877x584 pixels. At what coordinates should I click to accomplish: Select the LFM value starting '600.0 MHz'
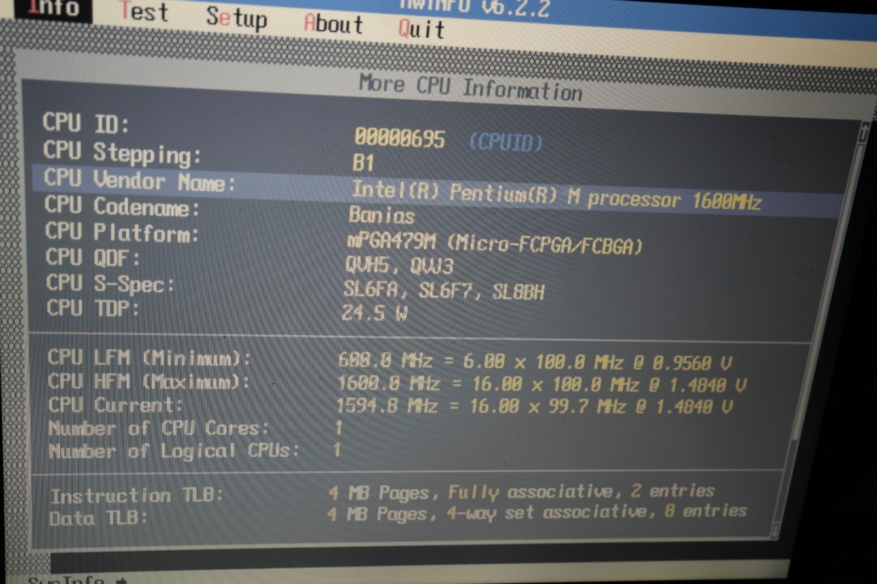534,362
